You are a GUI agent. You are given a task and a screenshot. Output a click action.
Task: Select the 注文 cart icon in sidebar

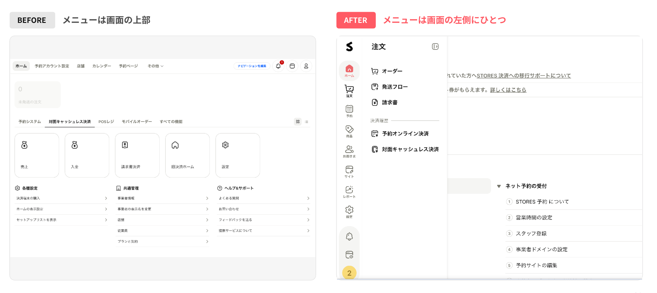coord(349,91)
